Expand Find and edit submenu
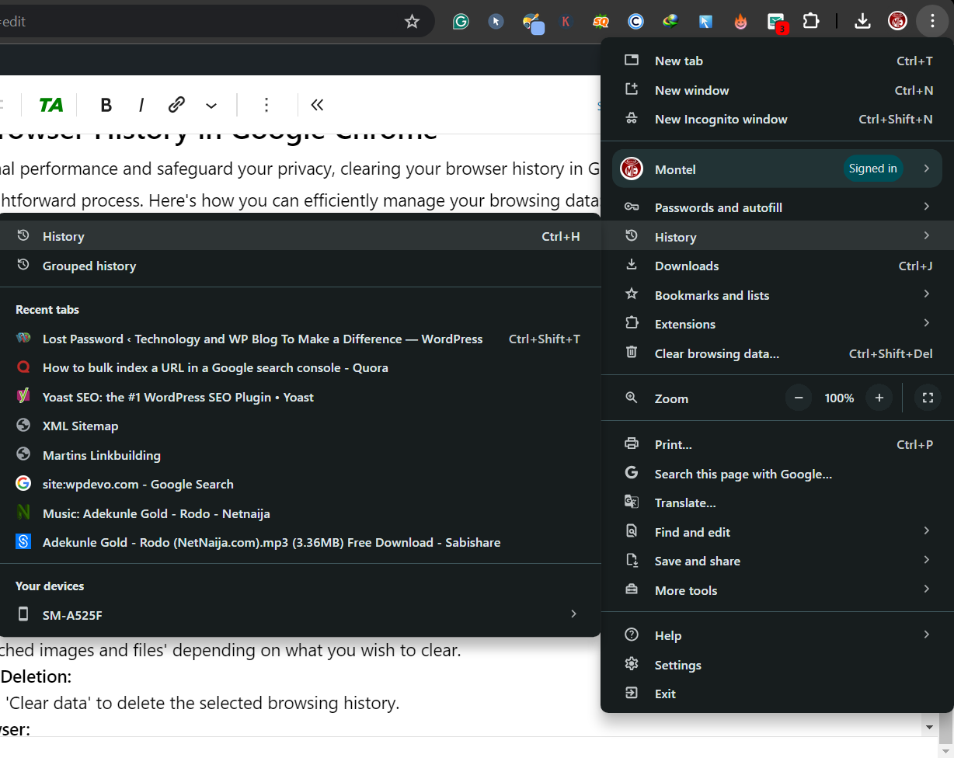 [x=777, y=532]
